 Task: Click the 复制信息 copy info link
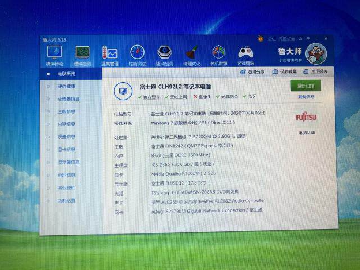coord(306,97)
